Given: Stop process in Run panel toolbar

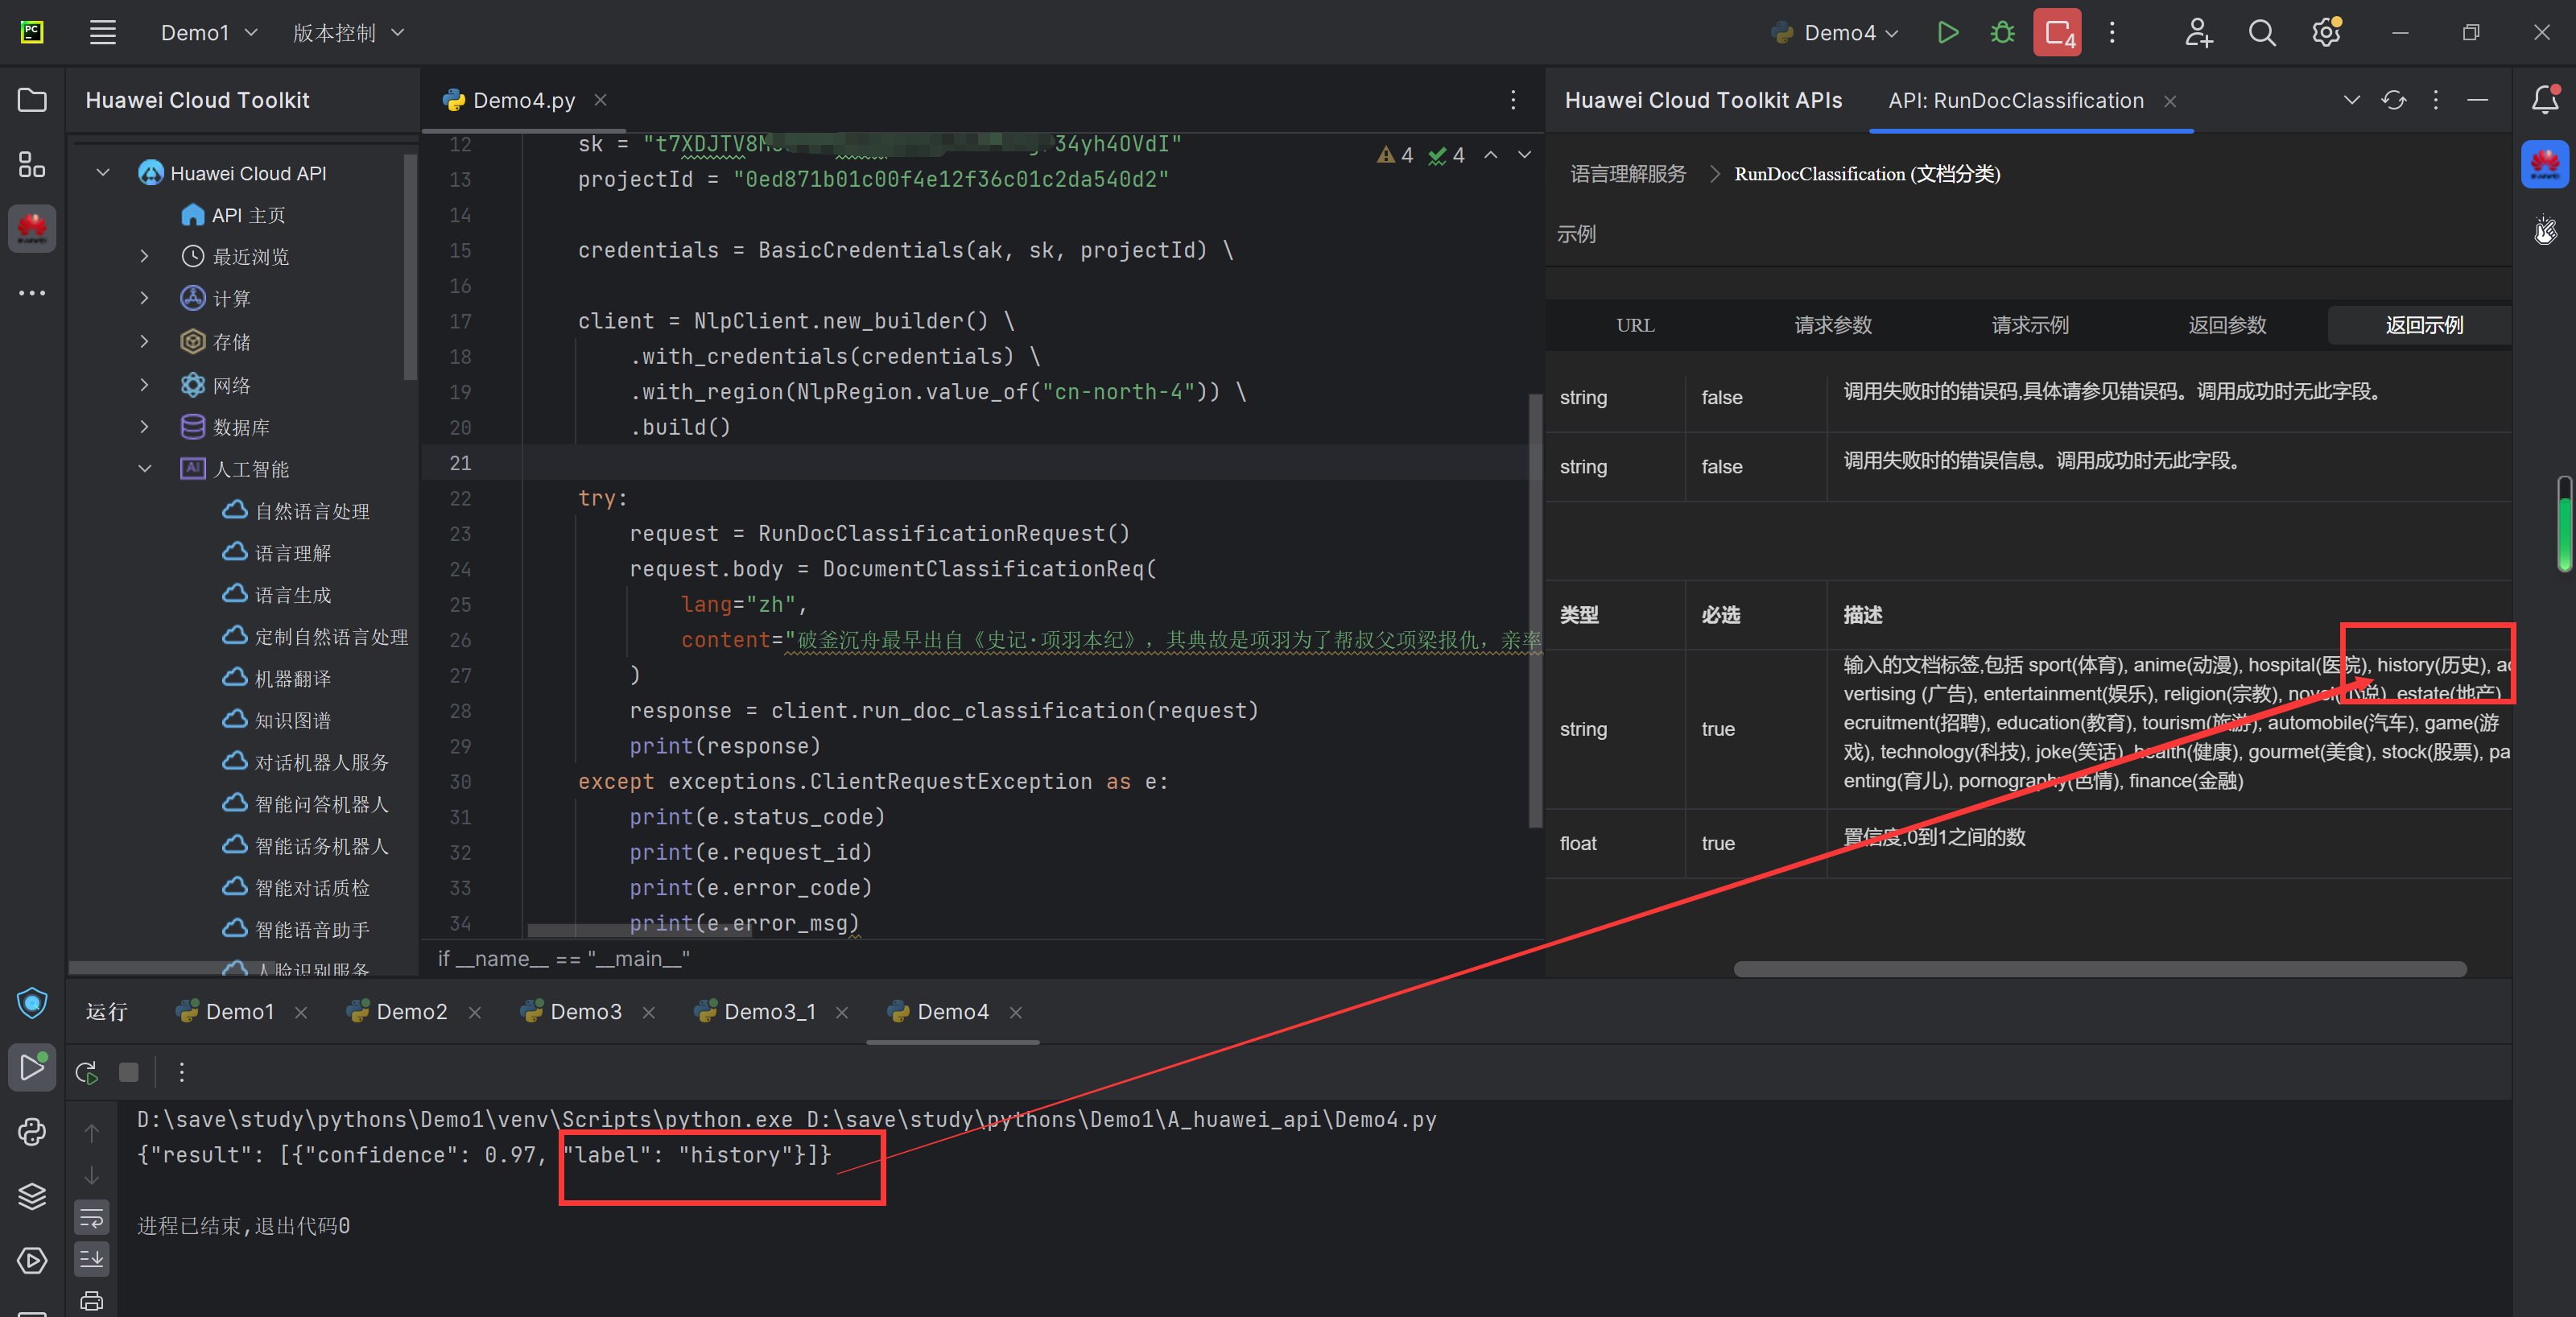Looking at the screenshot, I should pyautogui.click(x=129, y=1072).
